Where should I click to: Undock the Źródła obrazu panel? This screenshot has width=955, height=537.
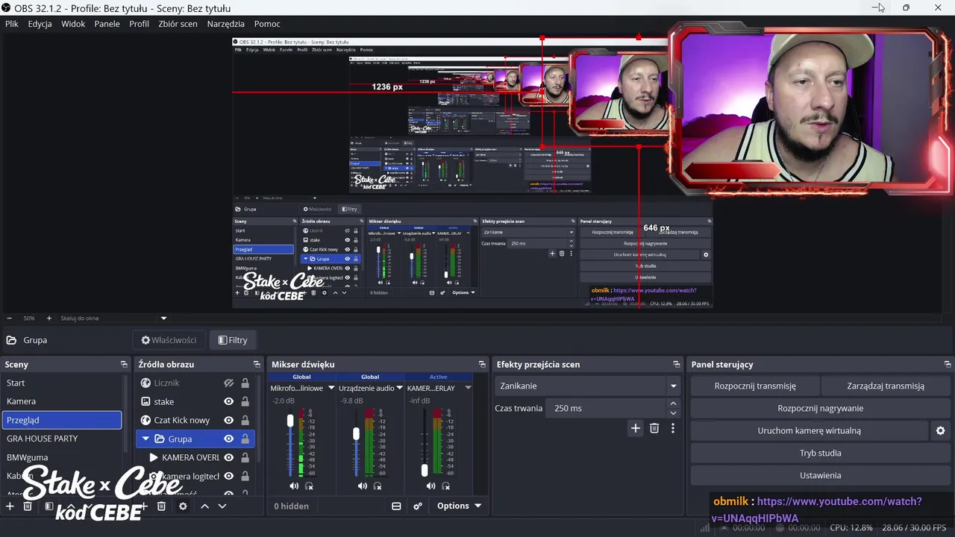click(257, 365)
